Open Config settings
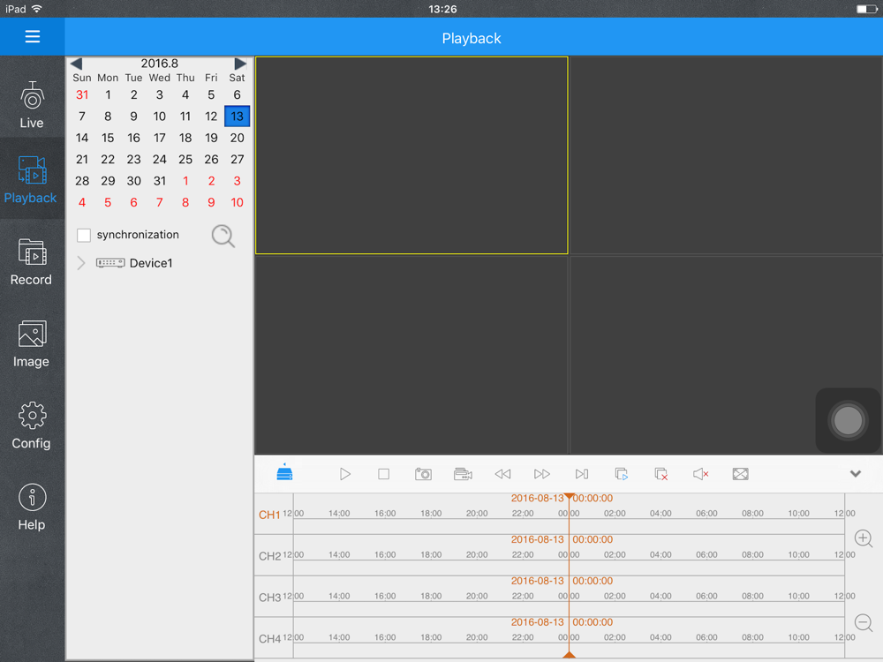Viewport: 883px width, 662px height. (32, 425)
